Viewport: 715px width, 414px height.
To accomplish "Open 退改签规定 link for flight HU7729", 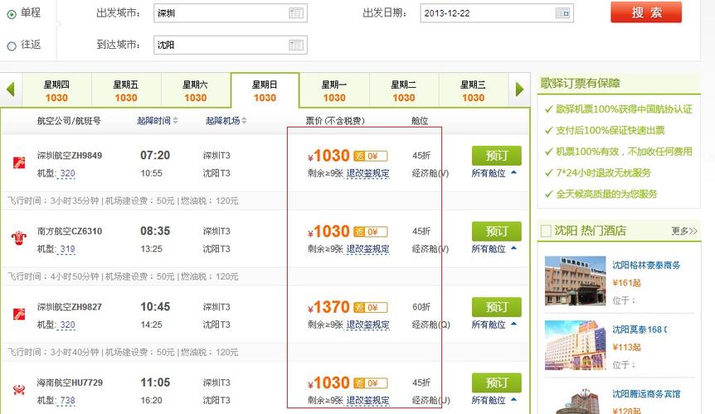I will [x=368, y=401].
